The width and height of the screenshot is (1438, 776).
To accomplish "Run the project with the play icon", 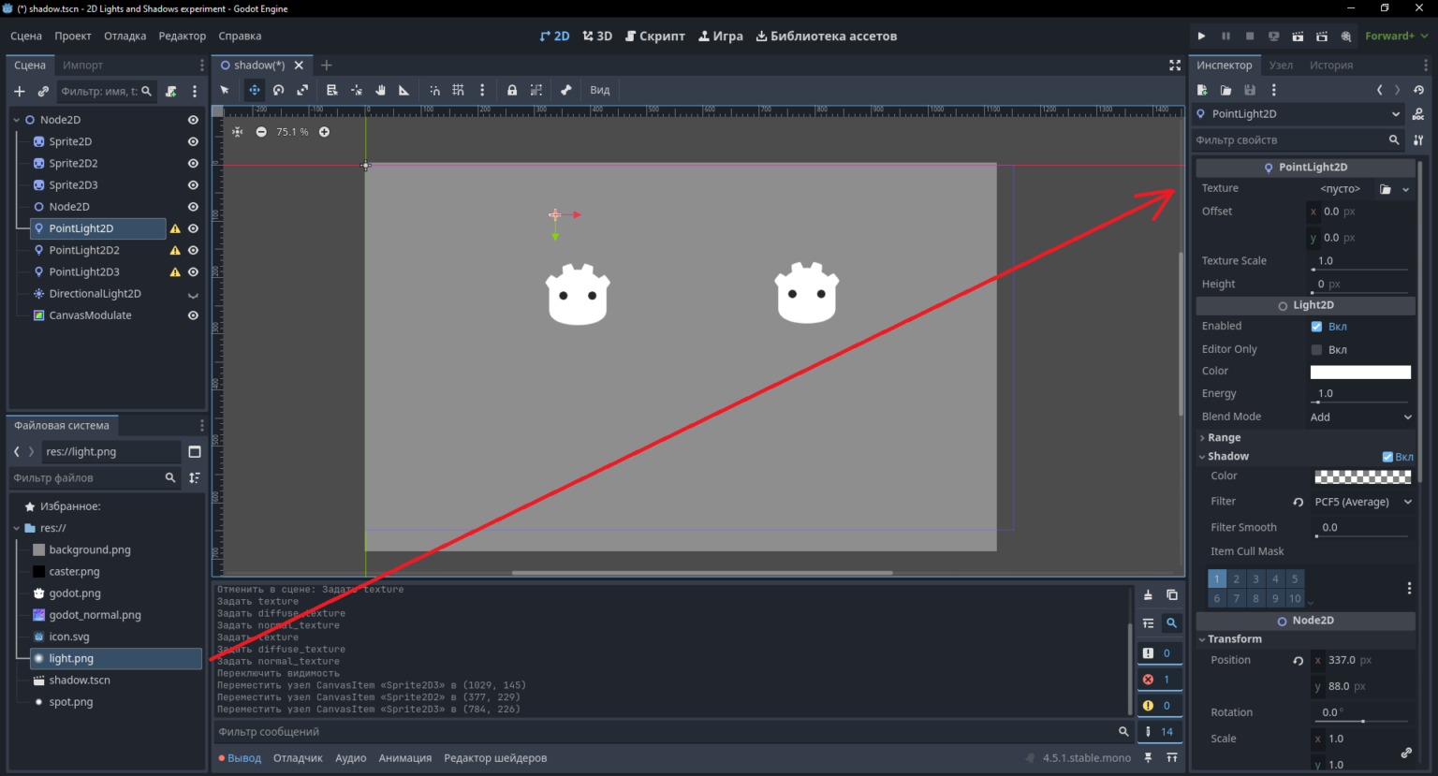I will 1201,36.
